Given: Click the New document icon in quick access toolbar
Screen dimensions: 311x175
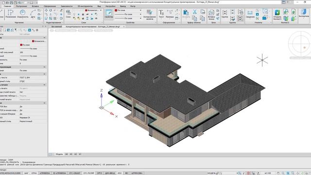Looking at the screenshot, I should [3, 2].
